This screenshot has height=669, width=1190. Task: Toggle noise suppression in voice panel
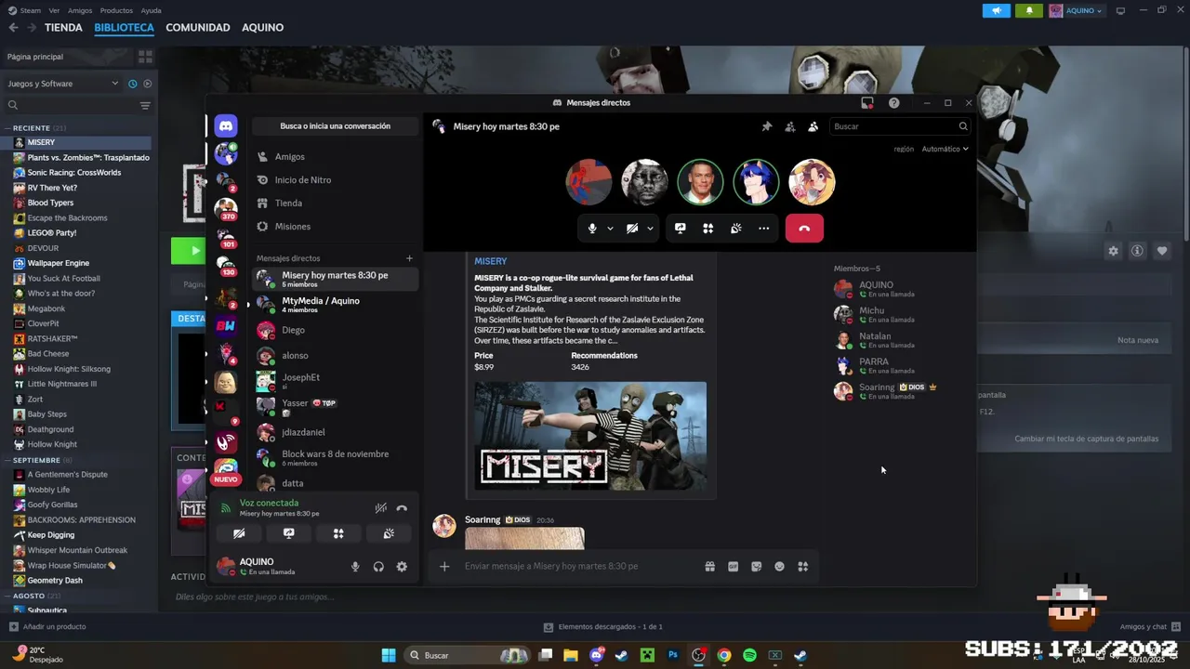[x=380, y=508]
